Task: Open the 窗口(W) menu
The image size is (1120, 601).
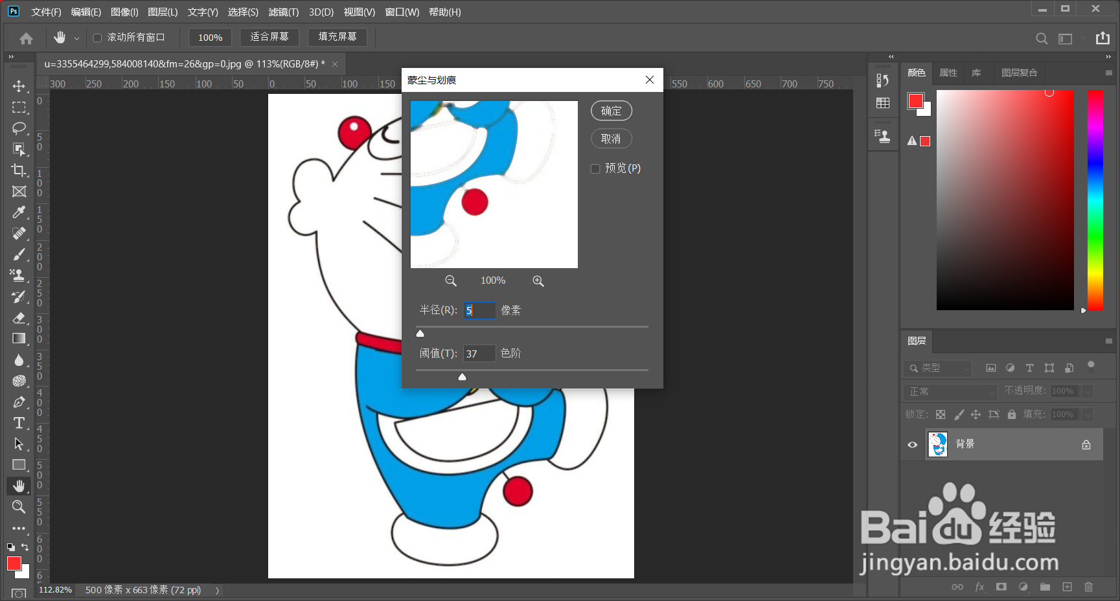Action: pos(402,12)
